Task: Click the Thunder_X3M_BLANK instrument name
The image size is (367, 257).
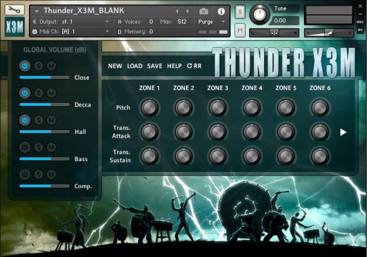Action: 84,11
